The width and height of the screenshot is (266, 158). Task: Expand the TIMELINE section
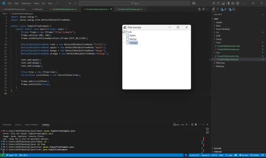pos(217,152)
